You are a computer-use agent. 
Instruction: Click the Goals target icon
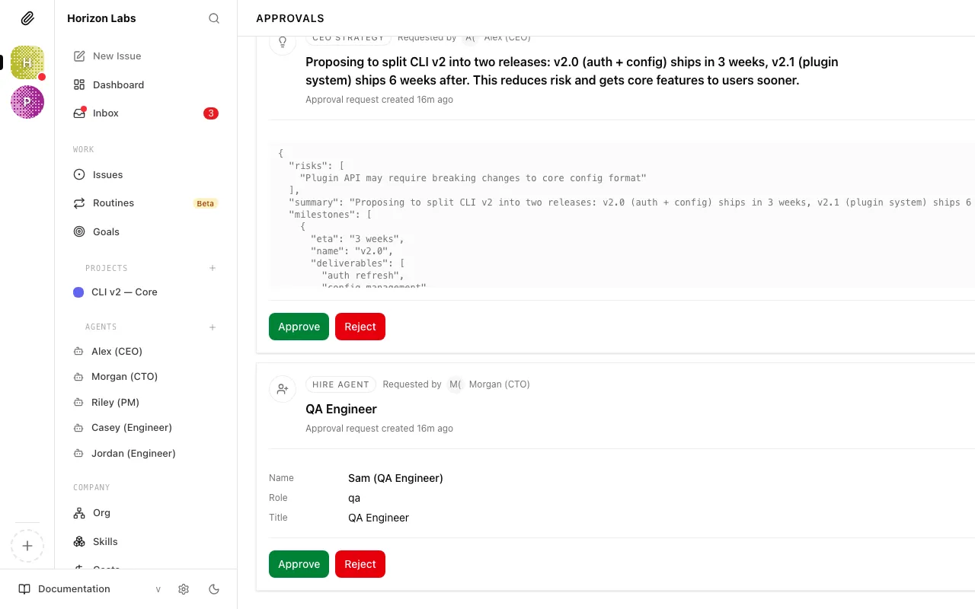click(x=79, y=231)
